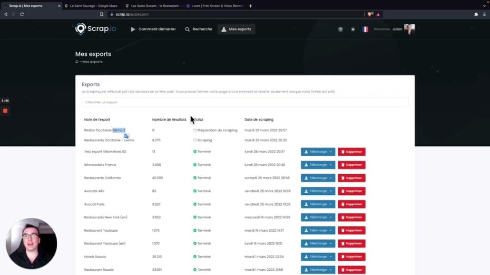Click Supprimer for Restaurant Toulouse
Viewport: 490px width, 275px height.
click(352, 230)
